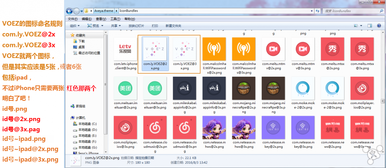This screenshot has width=386, height=168.
Task: Select the com.mileskabal.appinfo@2x.png dark icon
Action: (x=185, y=88)
